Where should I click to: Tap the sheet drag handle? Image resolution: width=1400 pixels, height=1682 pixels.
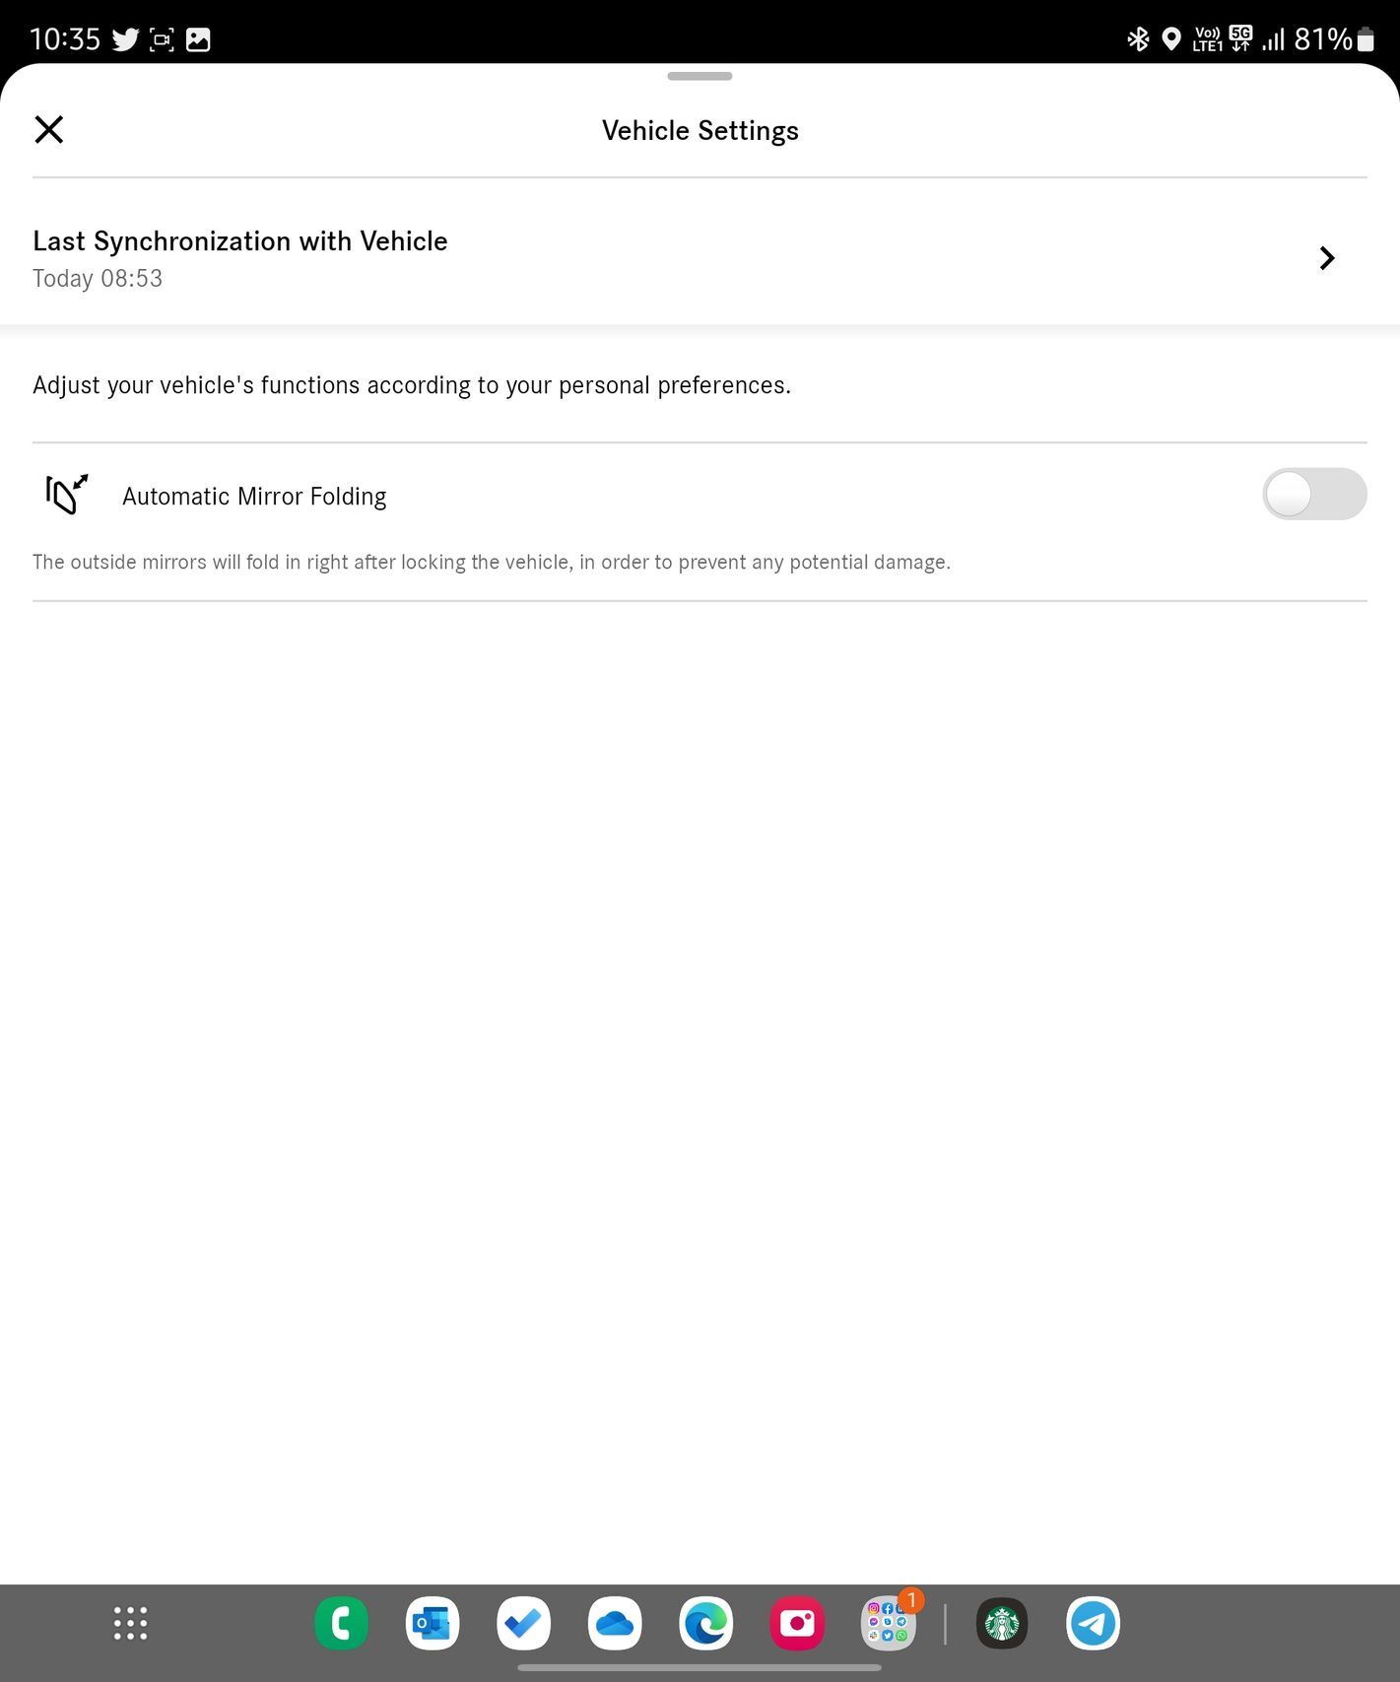point(700,76)
